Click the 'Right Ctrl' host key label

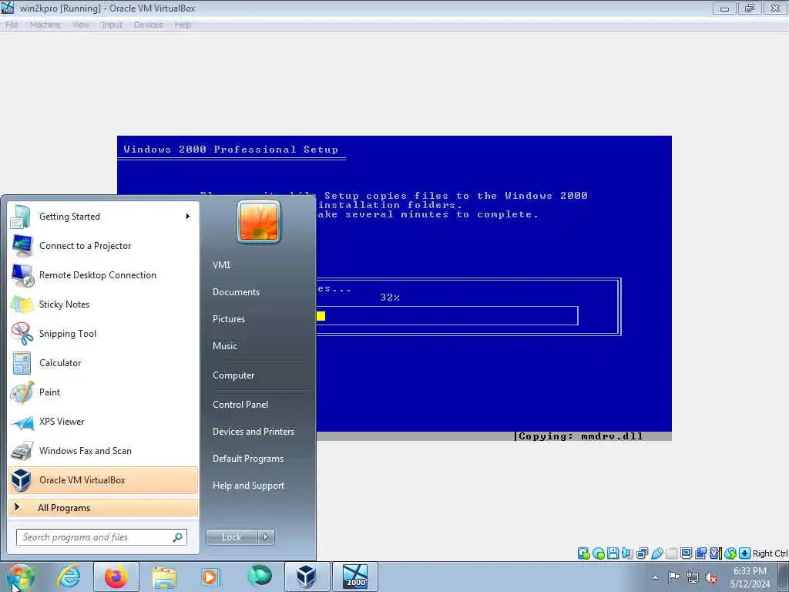(771, 553)
